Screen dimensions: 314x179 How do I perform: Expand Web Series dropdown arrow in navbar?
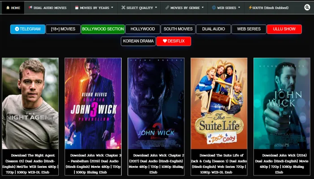tap(239, 8)
